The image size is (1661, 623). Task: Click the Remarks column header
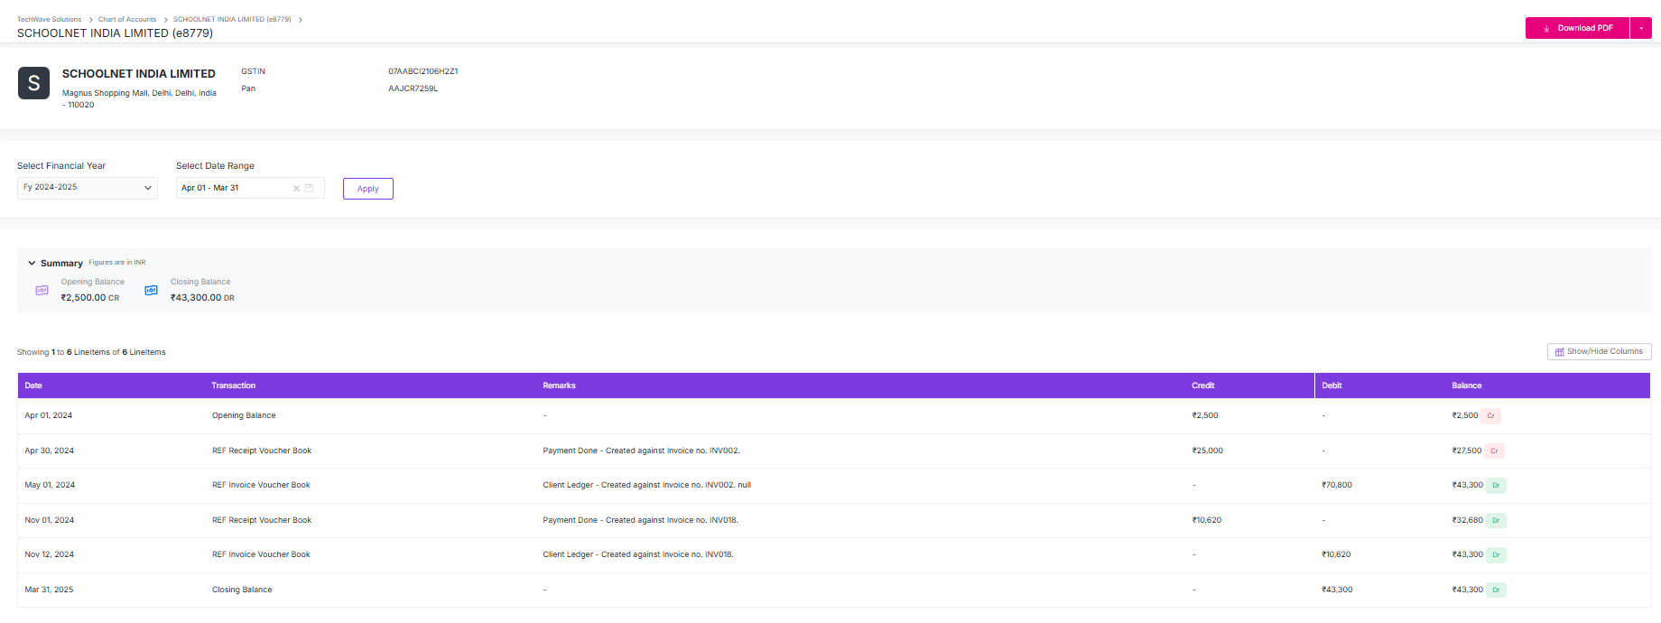[559, 386]
